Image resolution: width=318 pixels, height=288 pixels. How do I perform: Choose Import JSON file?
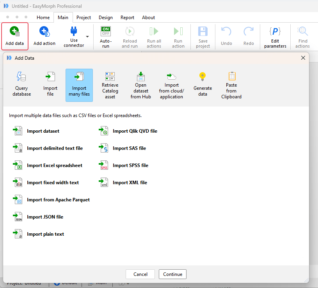coord(38,217)
